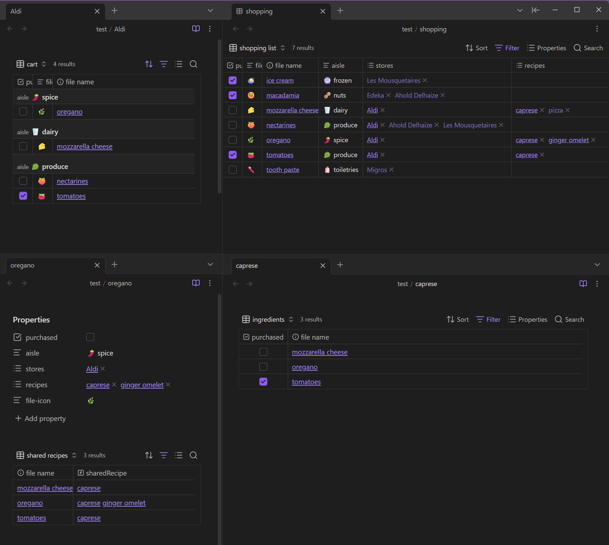This screenshot has width=609, height=545.
Task: Click search icon in shared recipes view
Action: pyautogui.click(x=194, y=455)
